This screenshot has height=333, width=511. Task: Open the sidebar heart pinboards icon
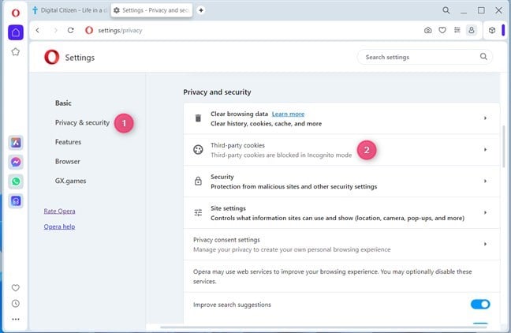point(15,288)
